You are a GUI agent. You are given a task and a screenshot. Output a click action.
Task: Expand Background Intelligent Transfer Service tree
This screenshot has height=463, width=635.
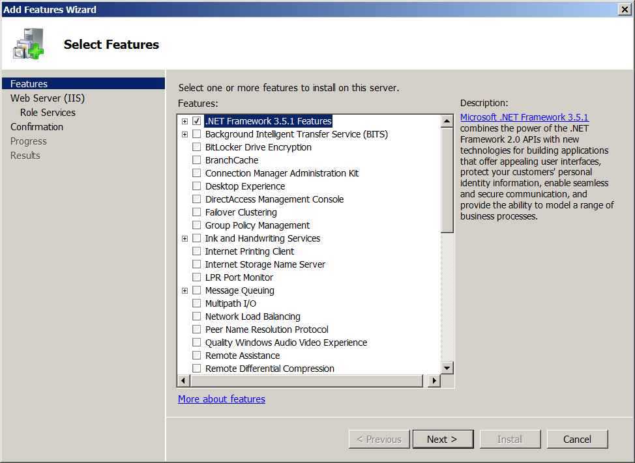[185, 134]
